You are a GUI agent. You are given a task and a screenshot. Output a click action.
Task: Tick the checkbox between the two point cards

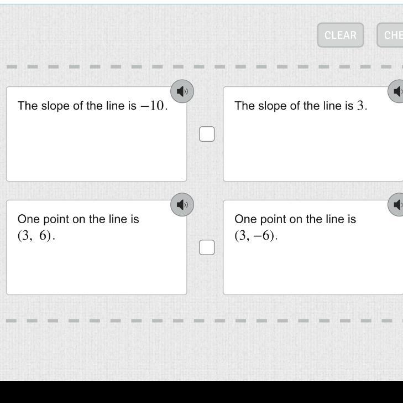click(207, 247)
